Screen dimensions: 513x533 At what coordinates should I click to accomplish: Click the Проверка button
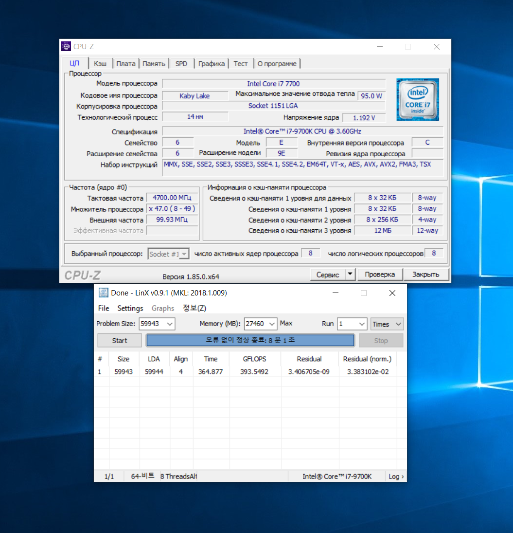pos(380,275)
